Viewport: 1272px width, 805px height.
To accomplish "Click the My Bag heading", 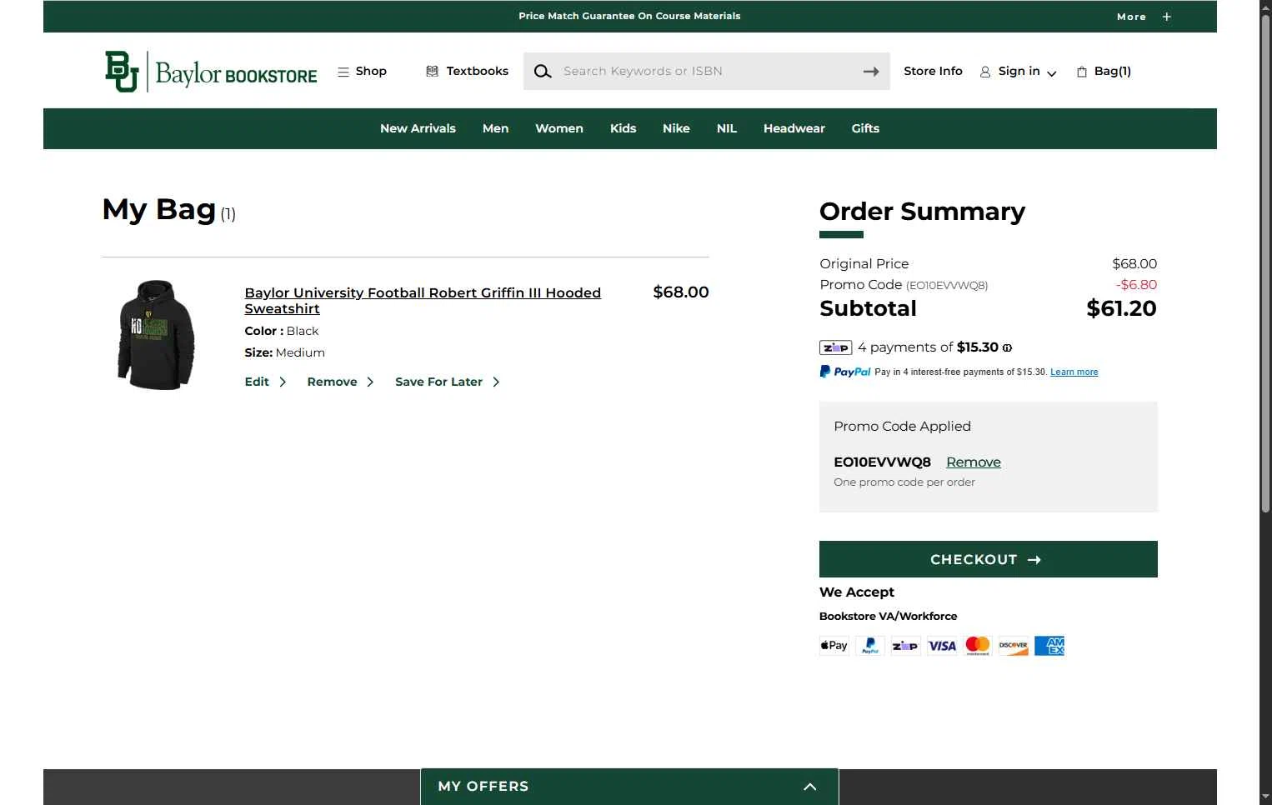I will [159, 209].
